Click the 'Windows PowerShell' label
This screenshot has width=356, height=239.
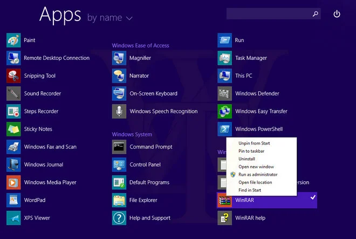click(x=259, y=129)
